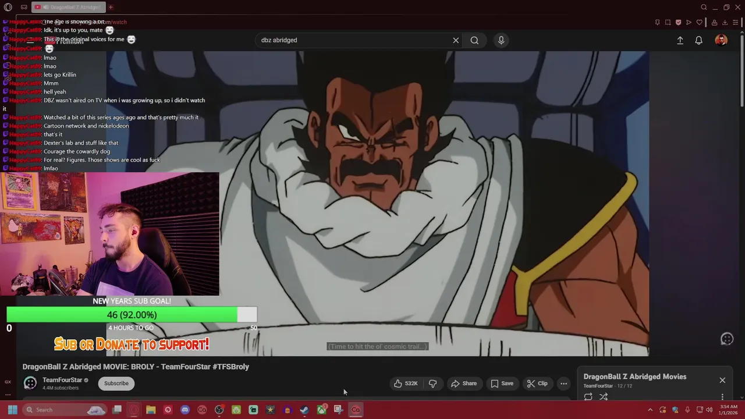Open the Opera main menu logo
Screen dimensions: 745x419
8,7
